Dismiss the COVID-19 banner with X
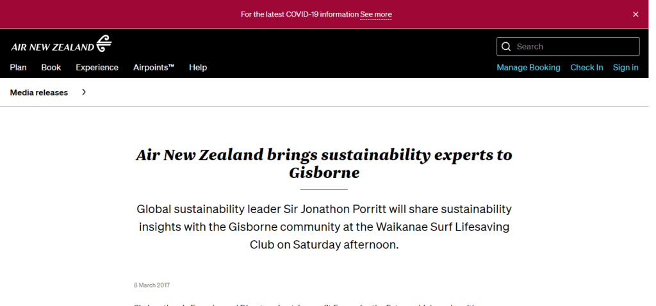This screenshot has width=656, height=306. [635, 14]
